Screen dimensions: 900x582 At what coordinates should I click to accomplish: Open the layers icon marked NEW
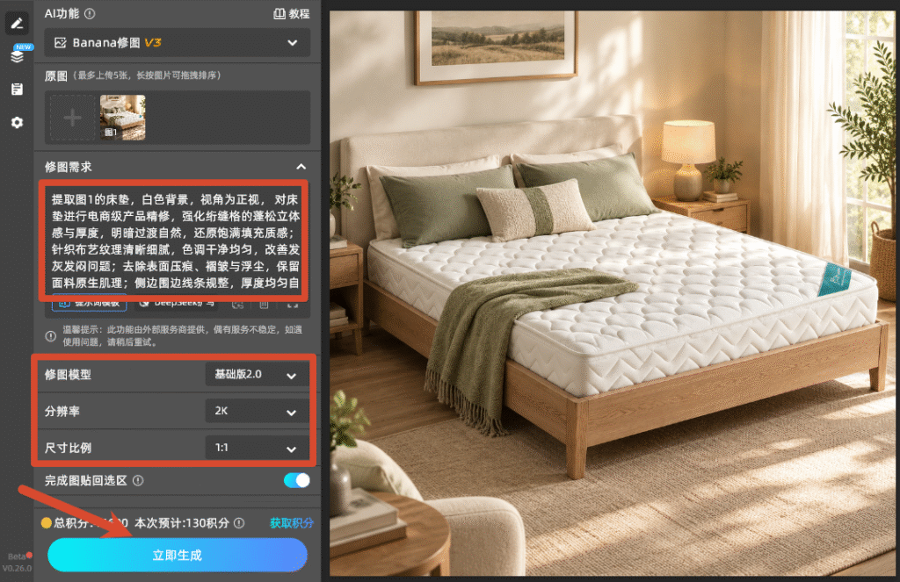click(x=18, y=55)
